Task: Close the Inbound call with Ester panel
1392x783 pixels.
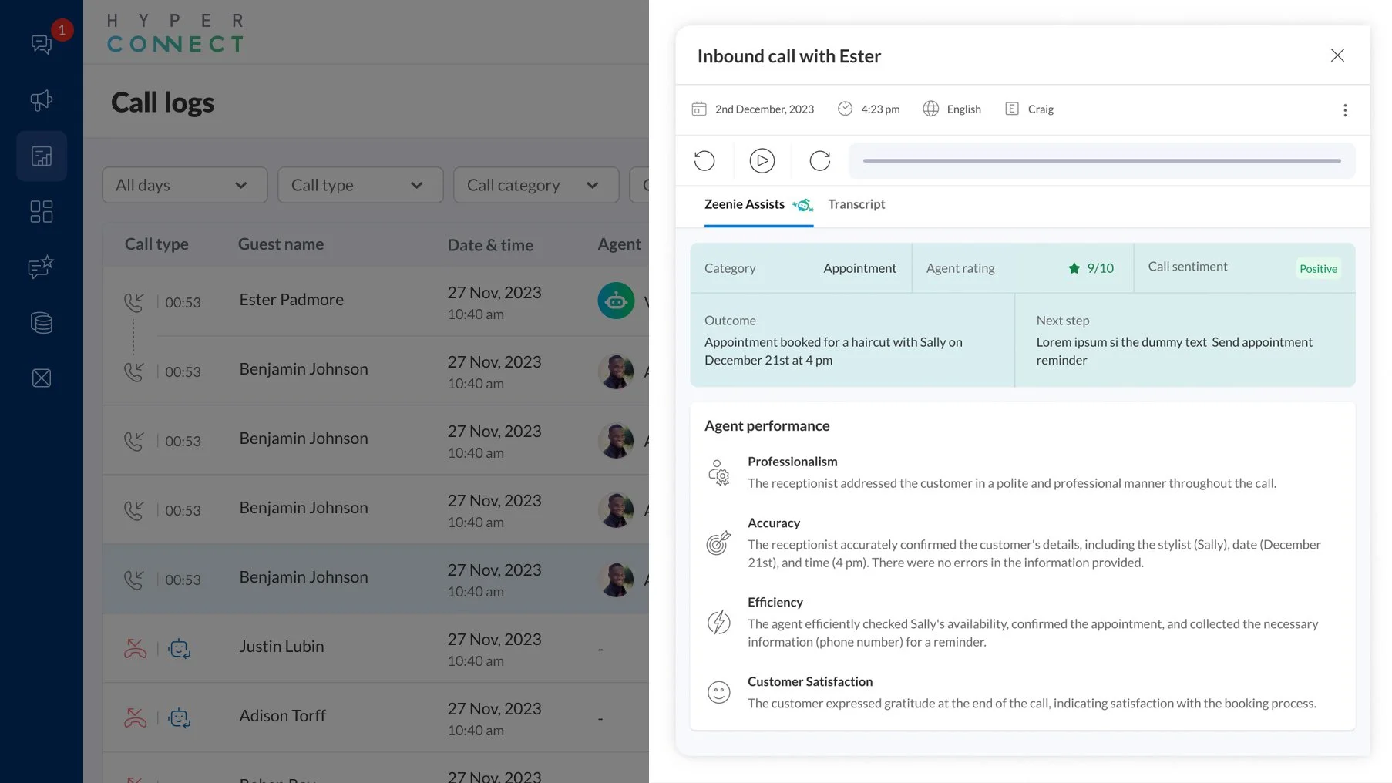Action: point(1337,55)
